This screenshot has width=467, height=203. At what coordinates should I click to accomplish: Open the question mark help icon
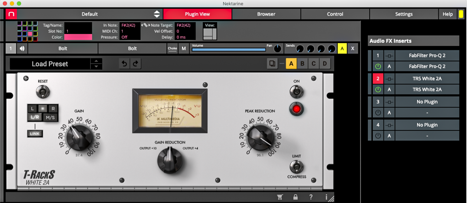pos(311,197)
